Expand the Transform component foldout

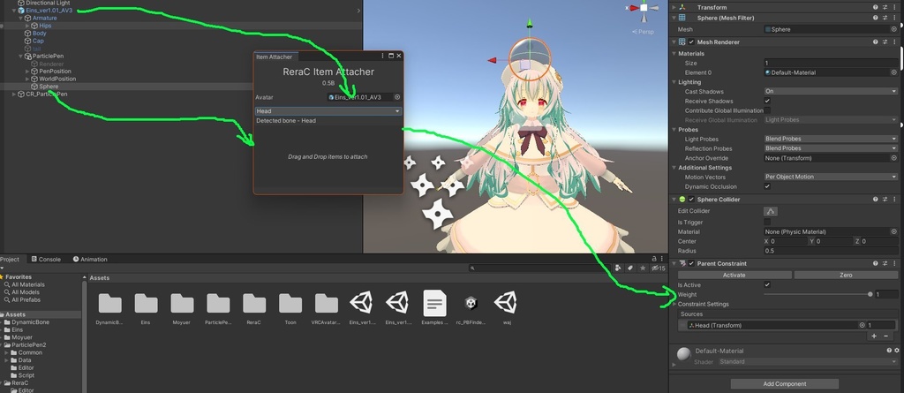674,7
